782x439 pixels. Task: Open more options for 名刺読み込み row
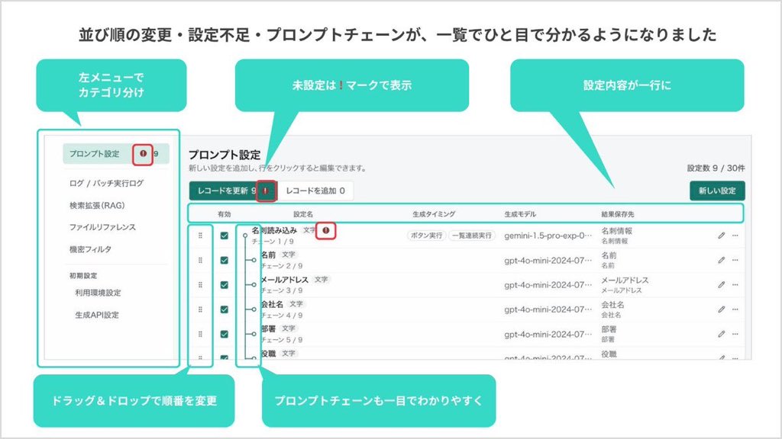[735, 236]
